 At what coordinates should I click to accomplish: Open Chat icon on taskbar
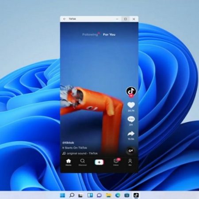(99, 195)
